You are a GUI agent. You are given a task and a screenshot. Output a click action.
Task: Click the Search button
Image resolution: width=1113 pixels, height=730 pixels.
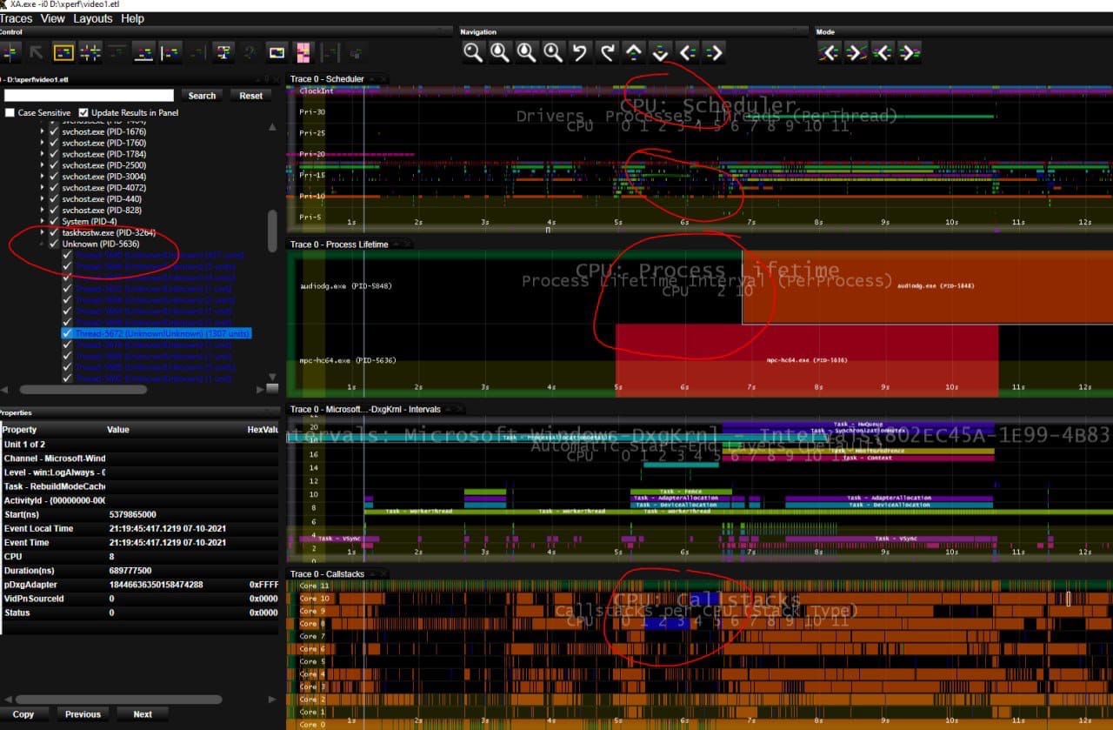pos(202,96)
